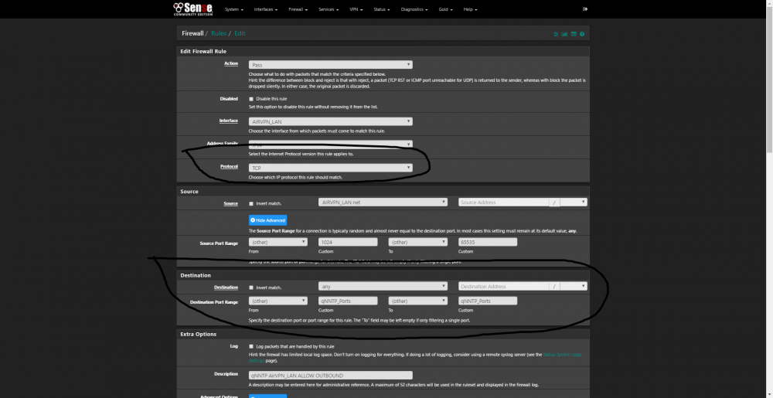Tick the Disable this rule checkbox
The image size is (773, 398).
click(x=251, y=99)
